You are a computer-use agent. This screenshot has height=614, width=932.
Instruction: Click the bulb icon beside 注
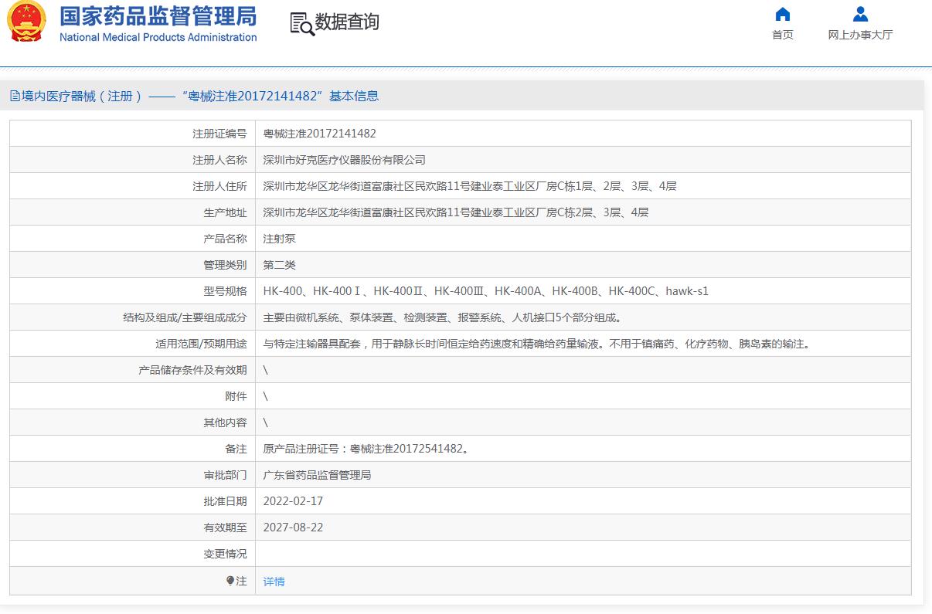pos(230,581)
